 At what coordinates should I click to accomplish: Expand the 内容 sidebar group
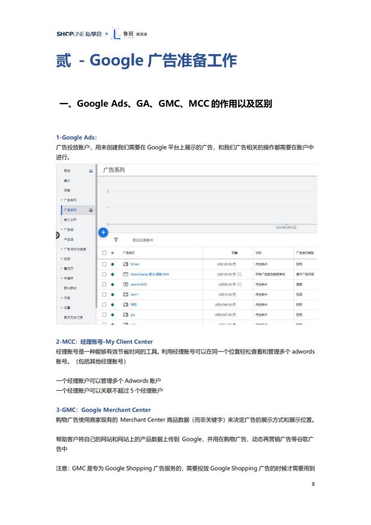click(x=62, y=298)
